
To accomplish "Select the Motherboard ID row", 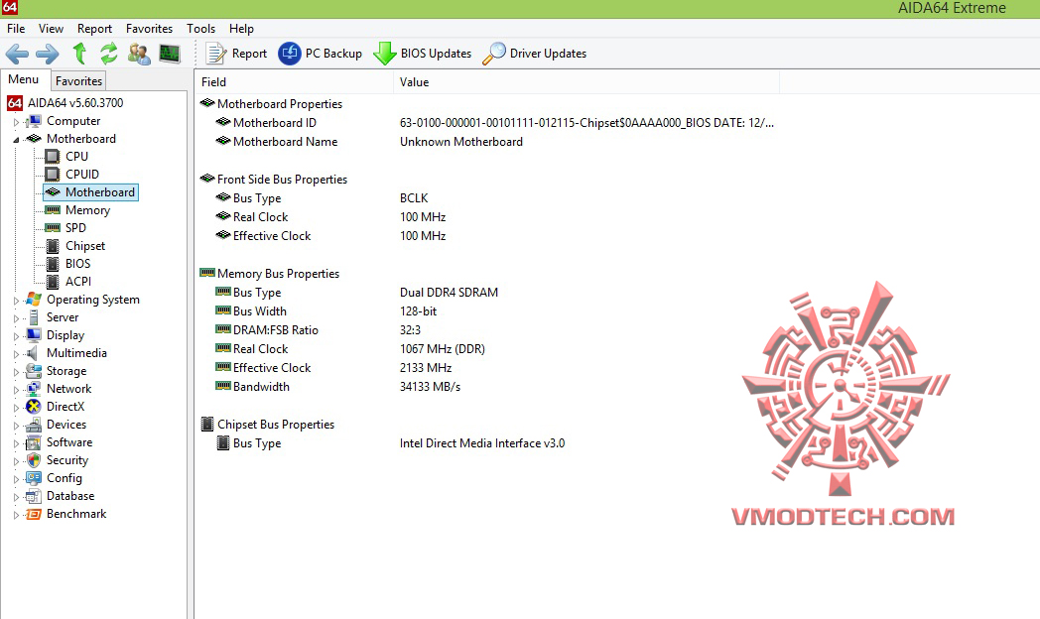I will pos(487,123).
